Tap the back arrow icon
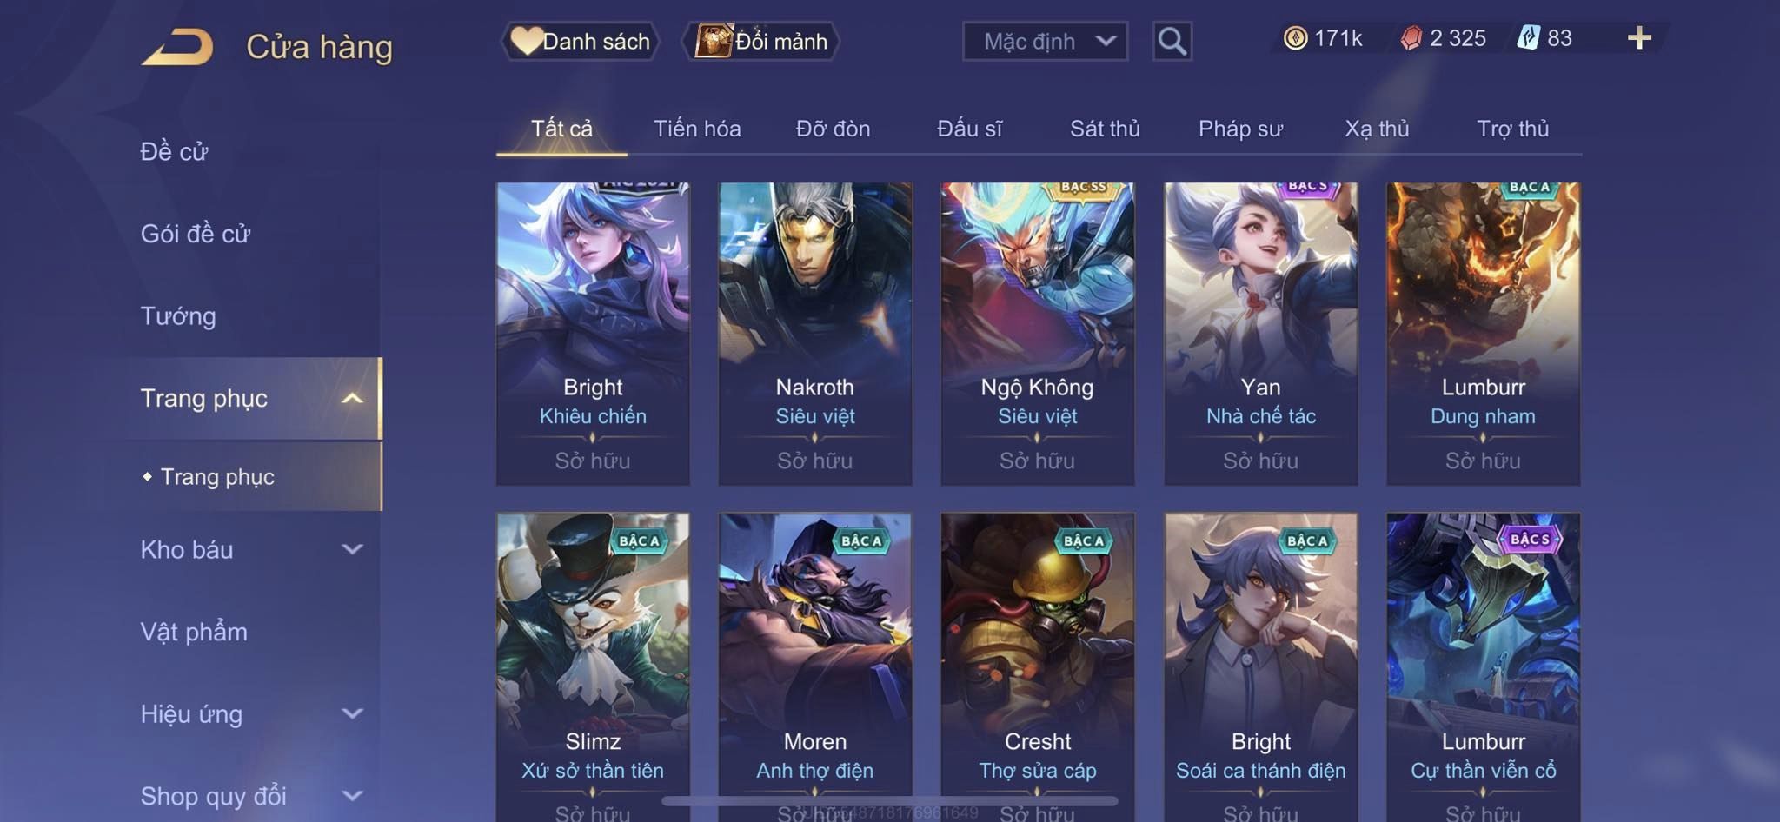1780x822 pixels. (178, 47)
